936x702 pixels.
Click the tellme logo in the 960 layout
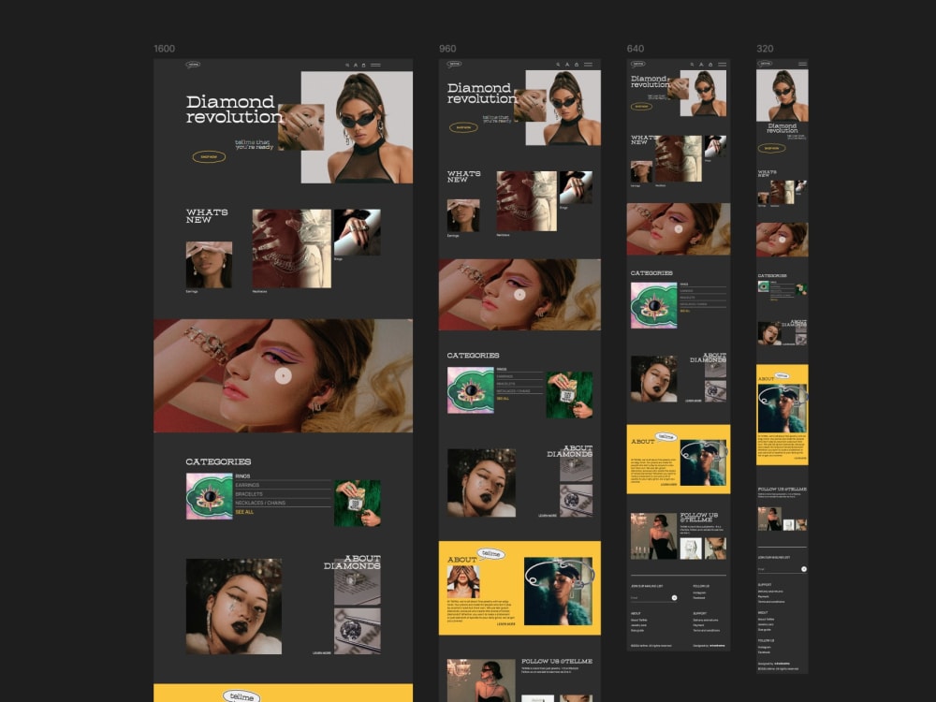[x=455, y=64]
